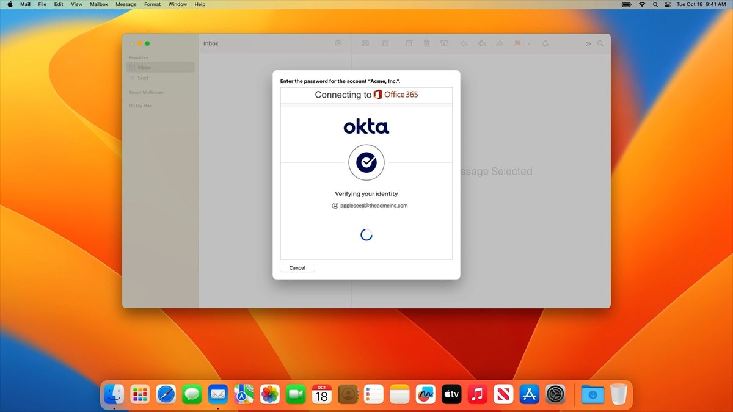Click the Junk mail icon in Mail toolbar
Image resolution: width=733 pixels, height=412 pixels.
pyautogui.click(x=444, y=43)
